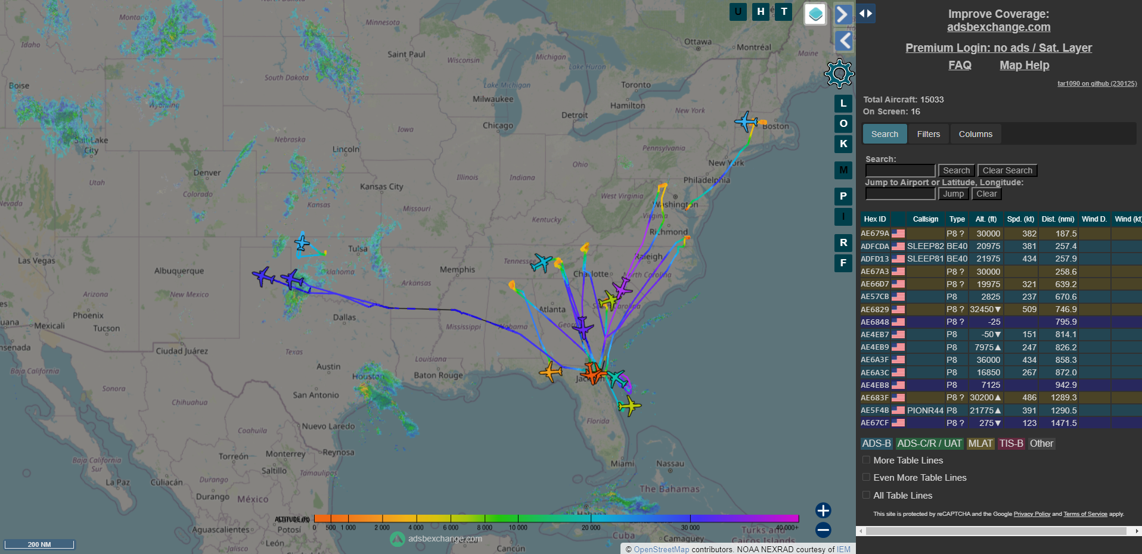1142x554 pixels.
Task: Click the left chevron sidebar toggle
Action: tap(843, 41)
